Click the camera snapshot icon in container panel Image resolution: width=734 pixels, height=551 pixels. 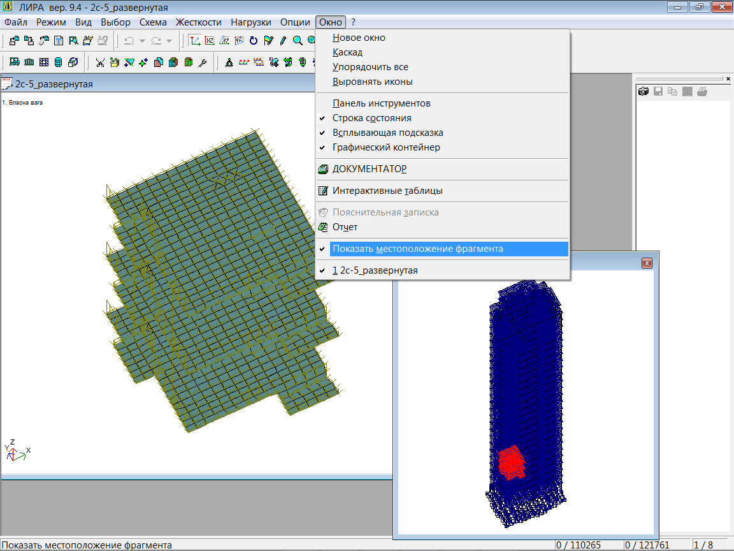tap(644, 92)
